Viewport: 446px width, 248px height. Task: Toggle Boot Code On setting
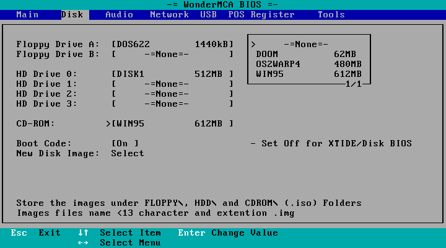[x=125, y=143]
